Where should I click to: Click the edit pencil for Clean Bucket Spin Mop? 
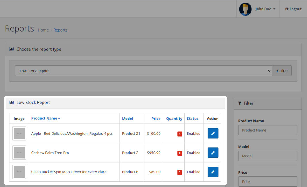(x=213, y=172)
